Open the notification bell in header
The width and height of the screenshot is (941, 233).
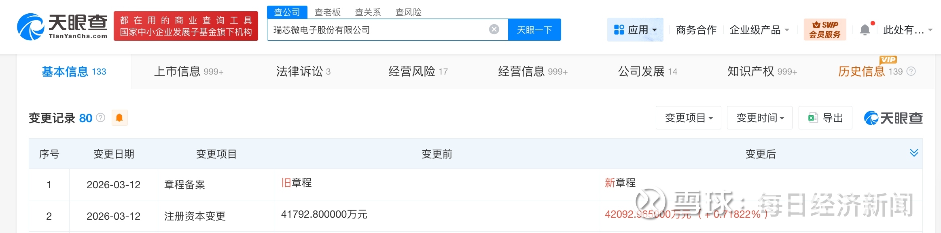coord(865,30)
